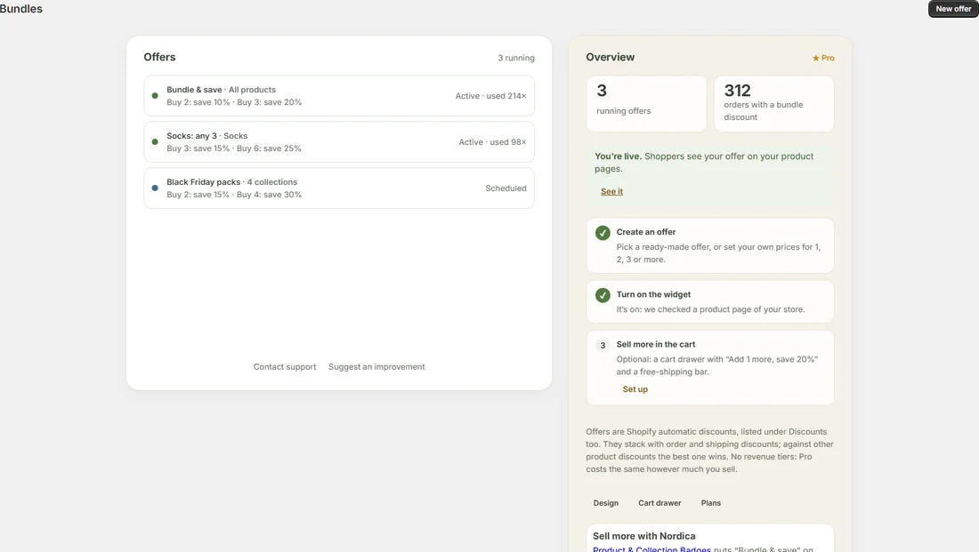979x552 pixels.
Task: Click the Suggest an improvement link
Action: tap(376, 367)
